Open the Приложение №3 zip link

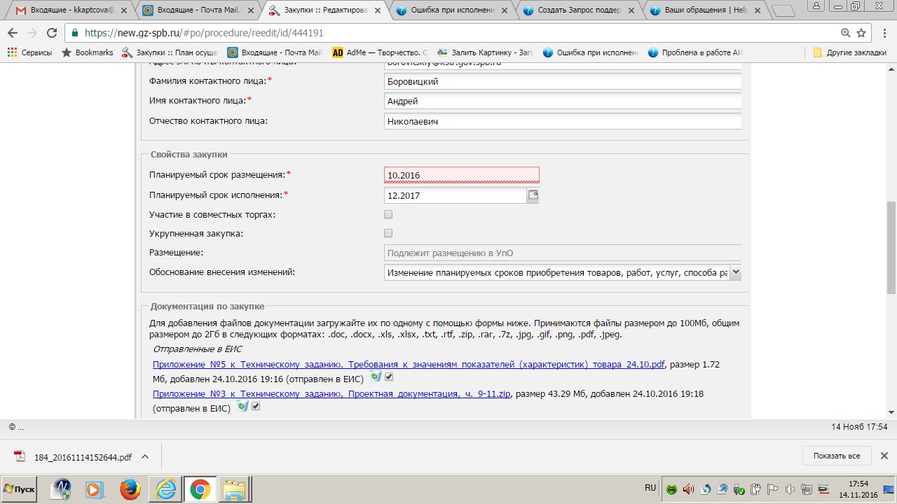tap(332, 394)
